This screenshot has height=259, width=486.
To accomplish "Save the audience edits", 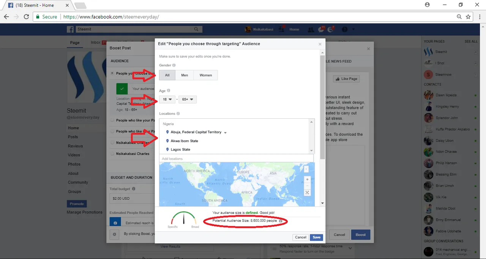I will click(317, 237).
